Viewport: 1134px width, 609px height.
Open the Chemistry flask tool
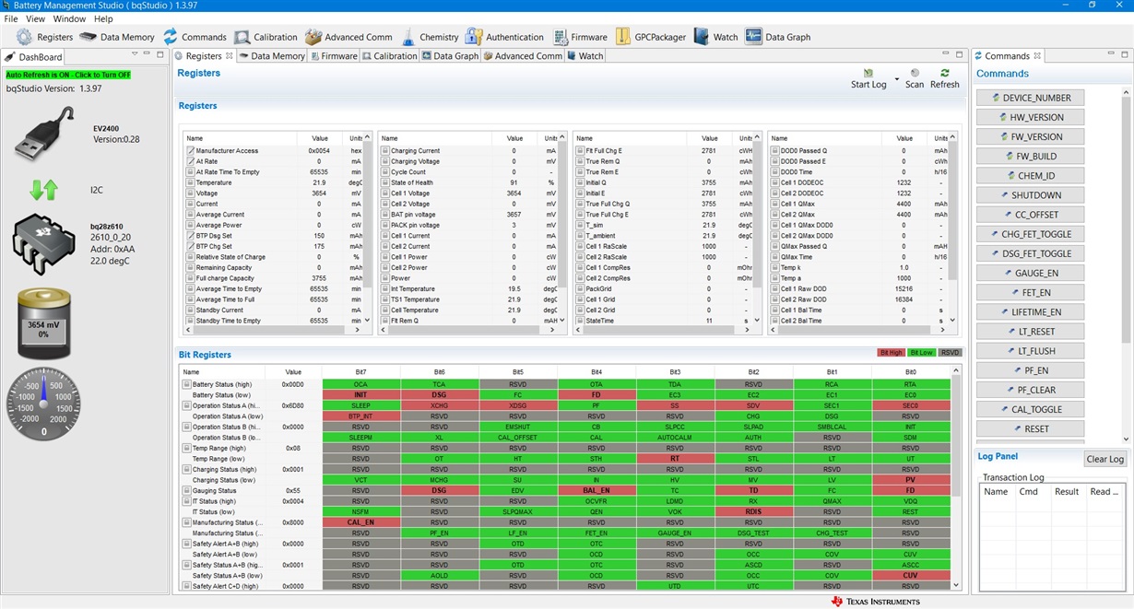[430, 37]
